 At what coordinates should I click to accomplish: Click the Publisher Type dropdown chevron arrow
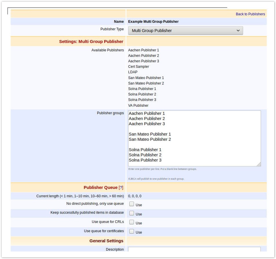(238, 30)
